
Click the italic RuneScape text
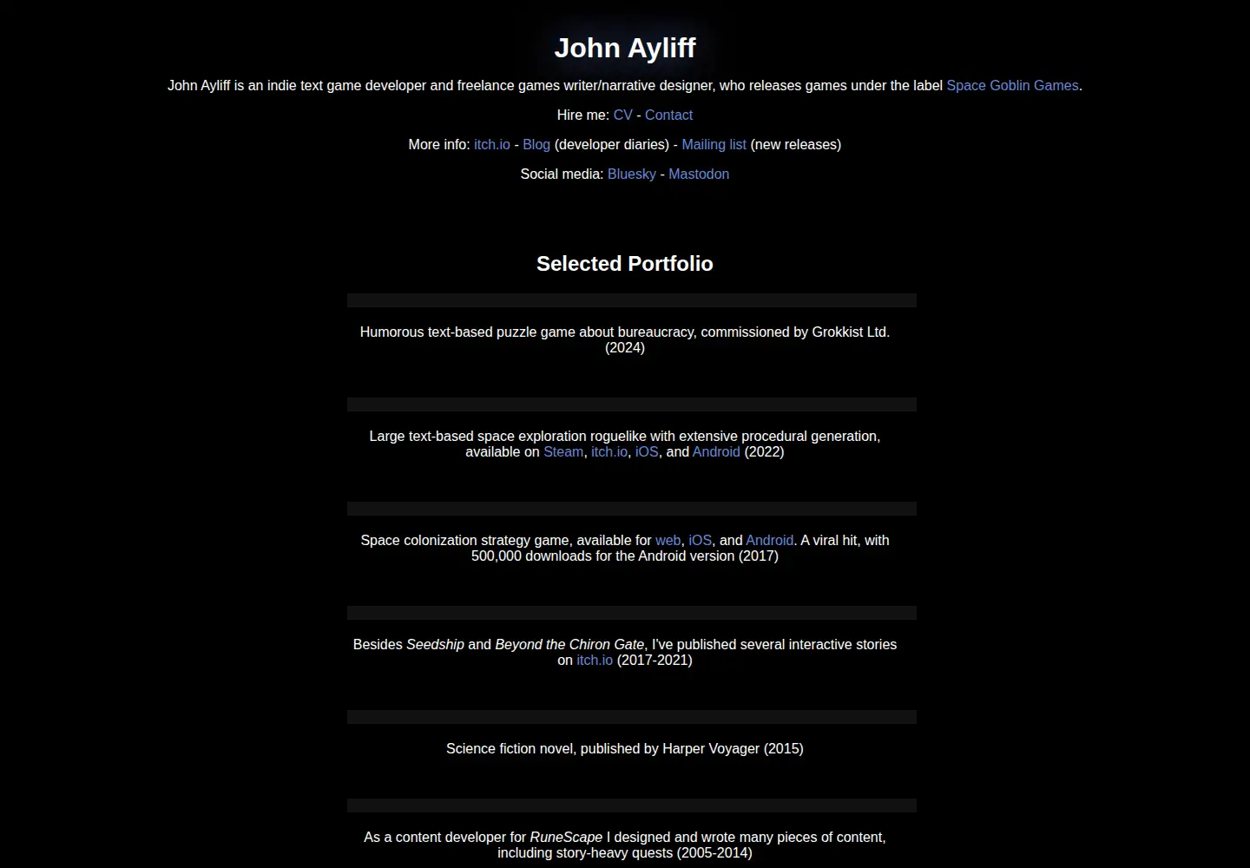click(x=566, y=837)
